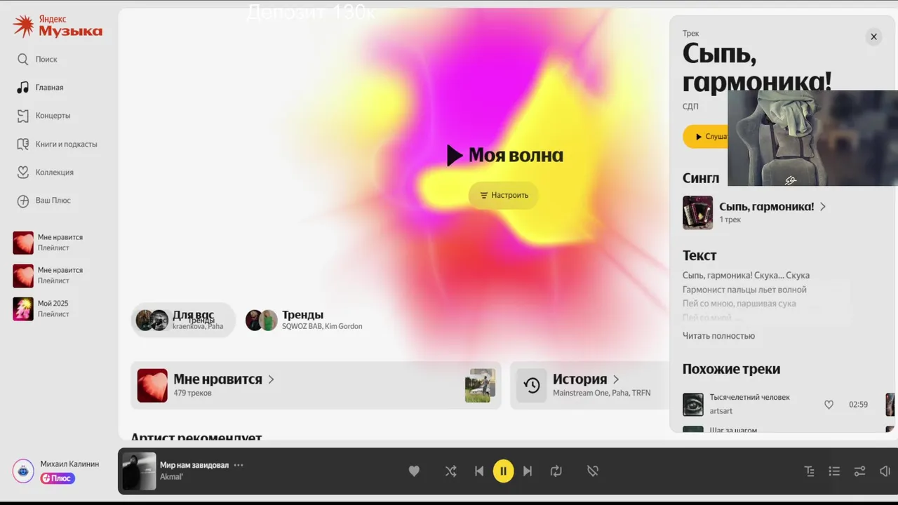
Task: Click the Слушать button in the track panel
Action: tap(705, 137)
